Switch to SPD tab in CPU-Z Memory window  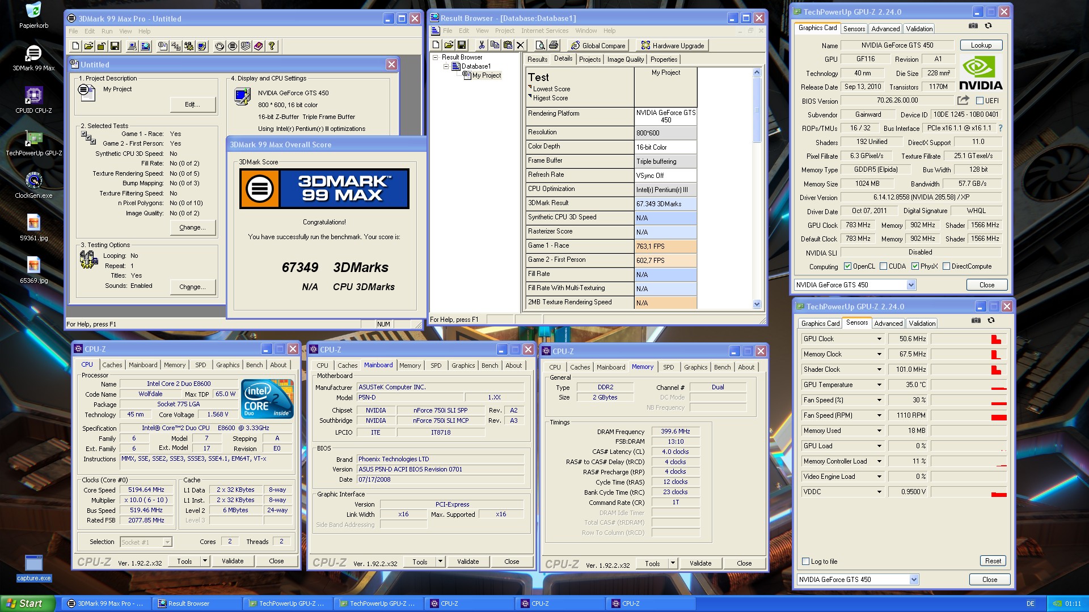669,367
